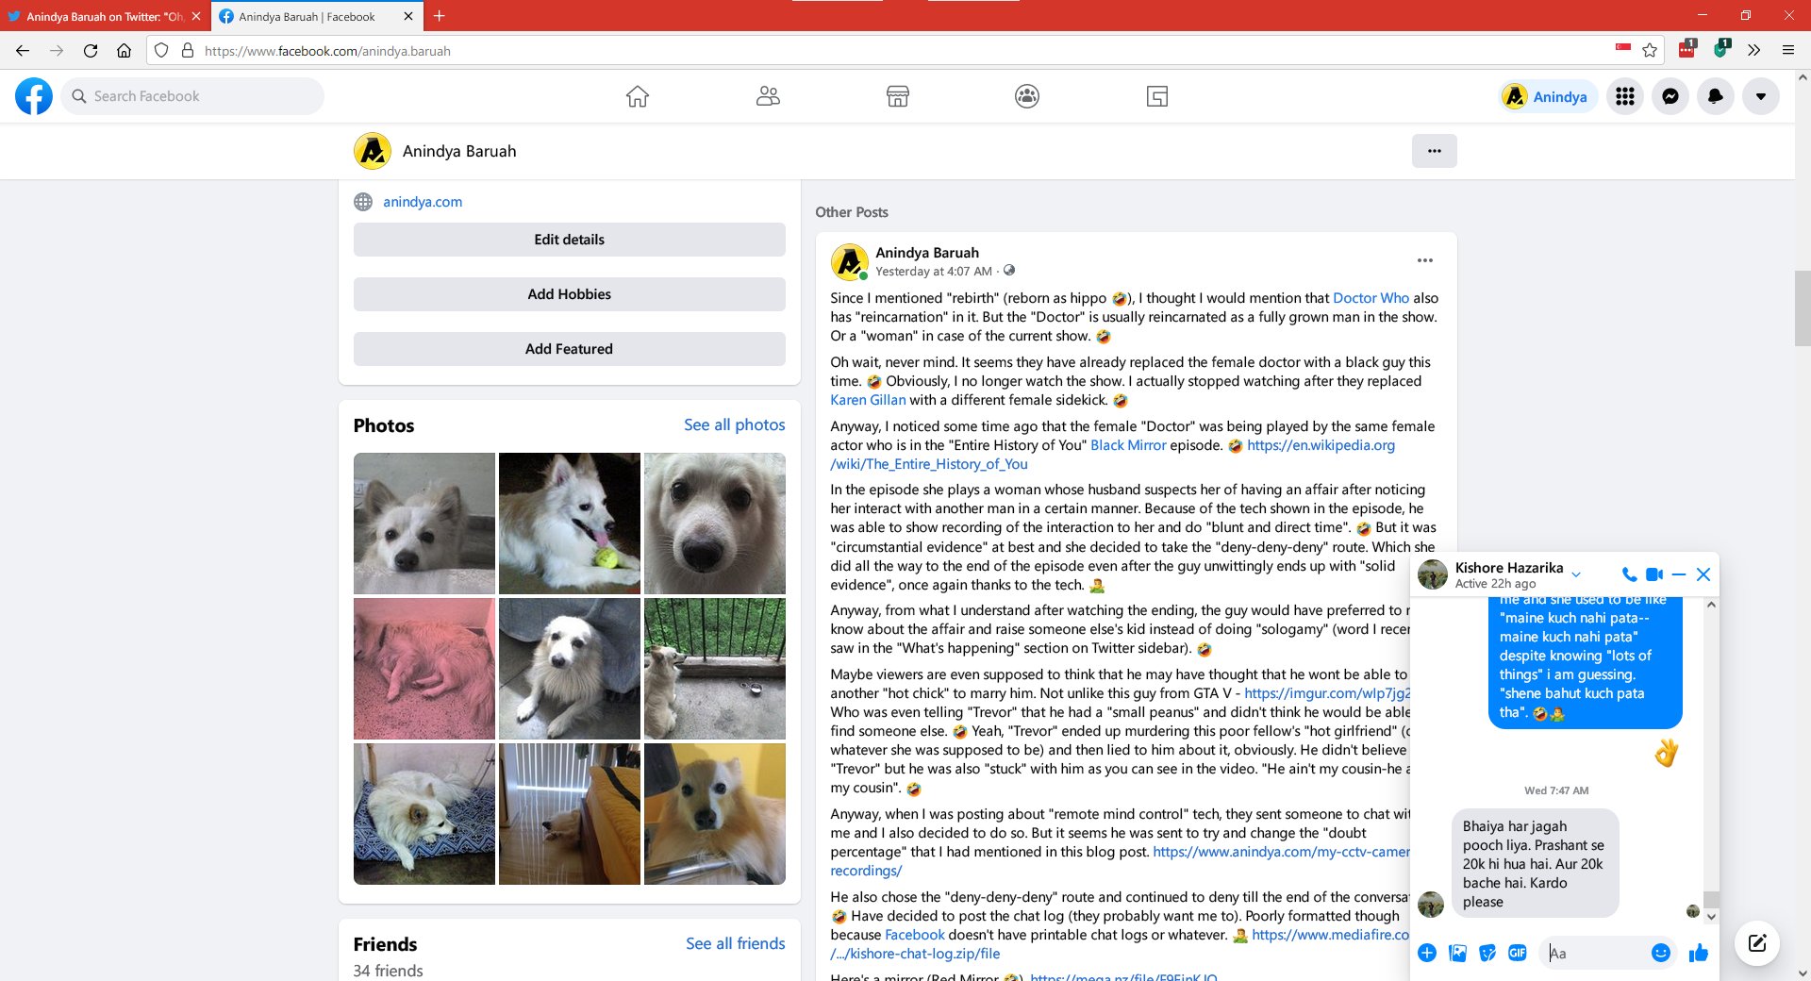Viewport: 1811px width, 981px height.
Task: Show more toolbar overflow chevrons
Action: point(1753,51)
